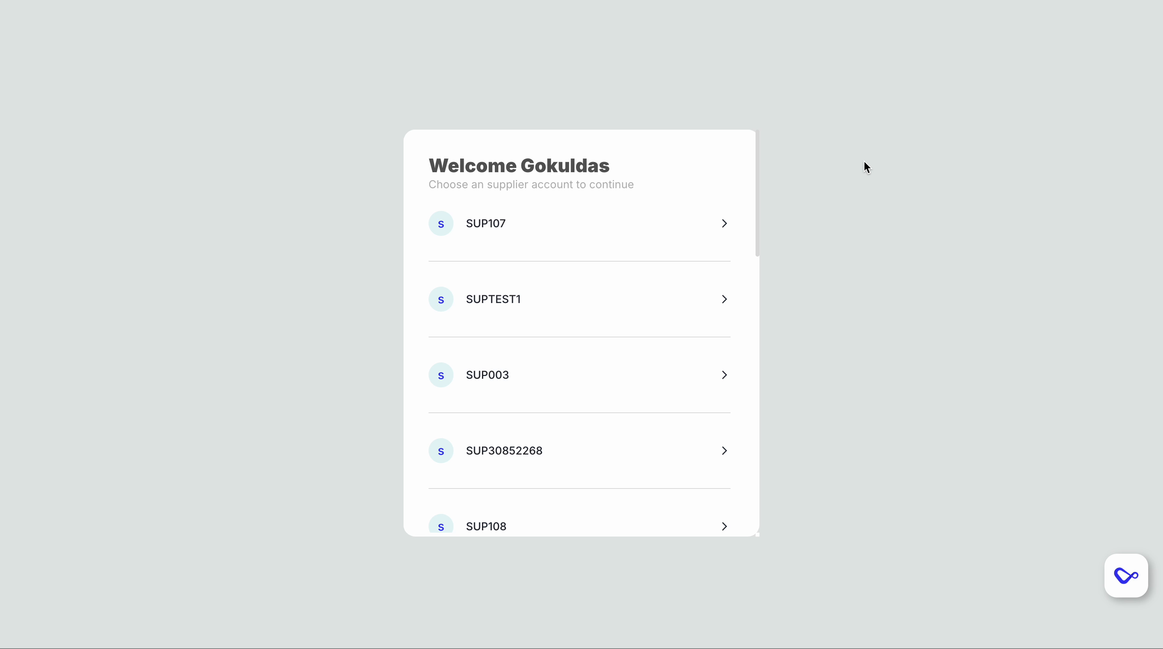
Task: Click the S avatar icon next to SUP30852268
Action: point(441,450)
